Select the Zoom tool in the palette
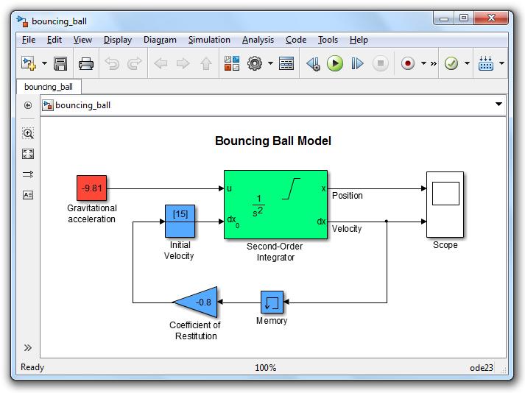 (28, 133)
